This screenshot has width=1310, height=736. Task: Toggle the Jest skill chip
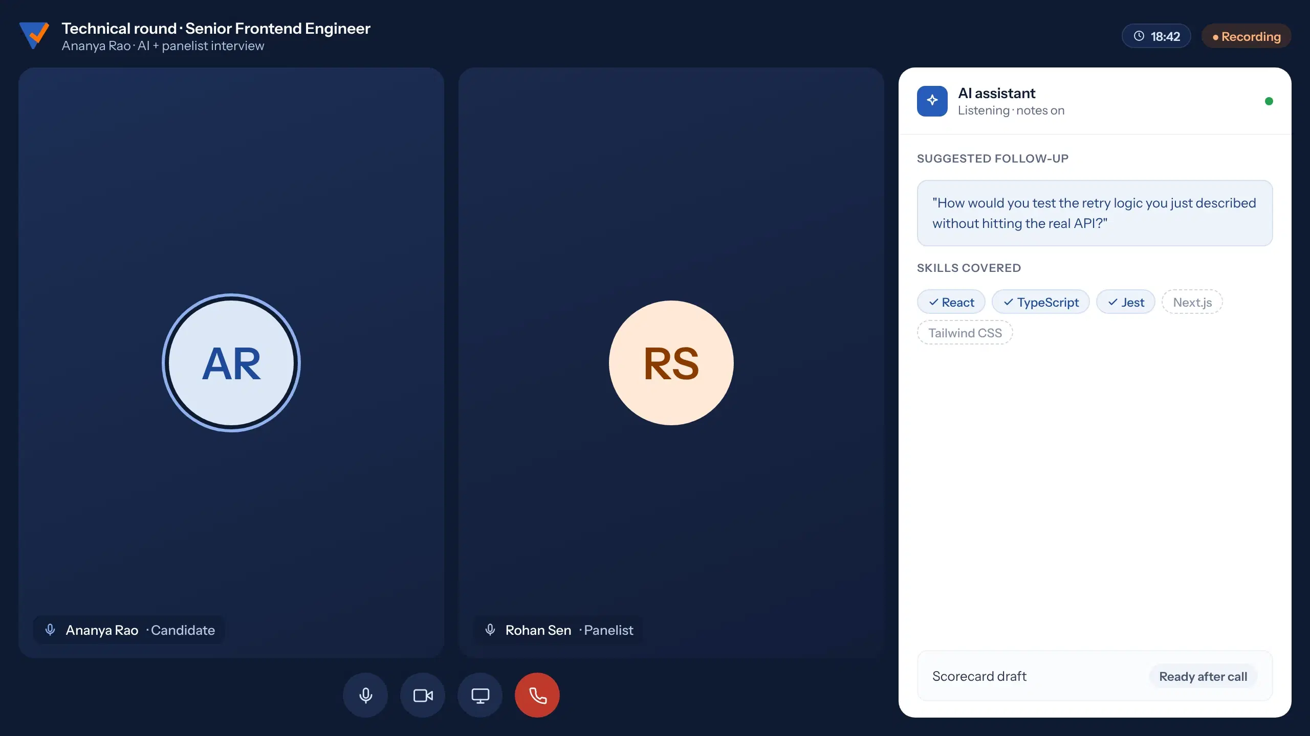pyautogui.click(x=1126, y=302)
